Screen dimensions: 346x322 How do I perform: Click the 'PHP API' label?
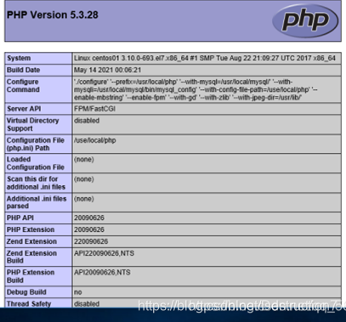20,217
